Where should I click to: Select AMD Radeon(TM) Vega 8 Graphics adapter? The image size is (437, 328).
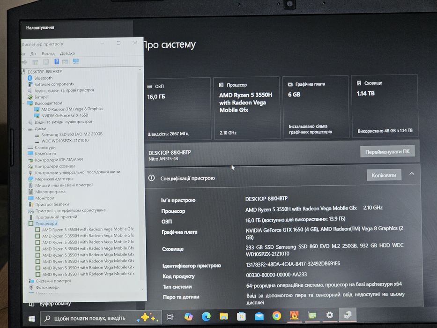coord(72,109)
